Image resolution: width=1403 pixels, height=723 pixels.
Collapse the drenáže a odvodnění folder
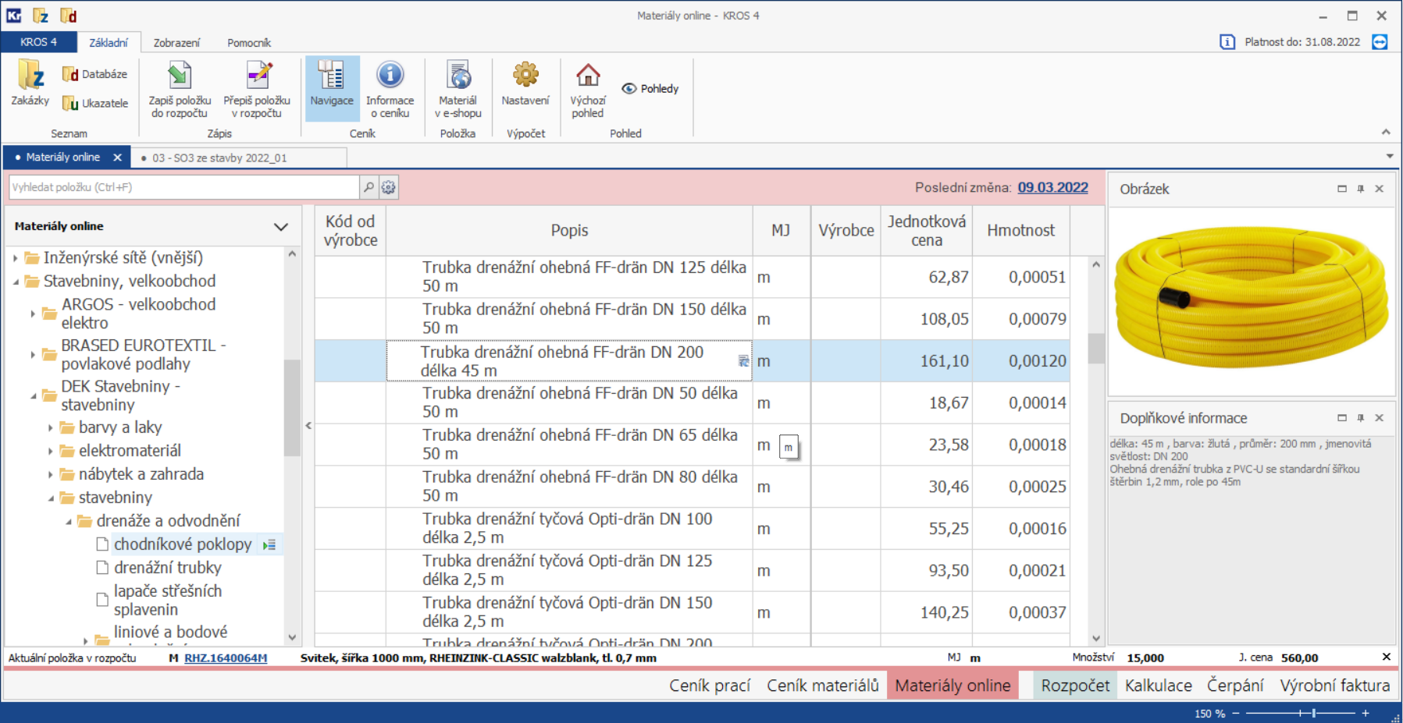pos(69,521)
